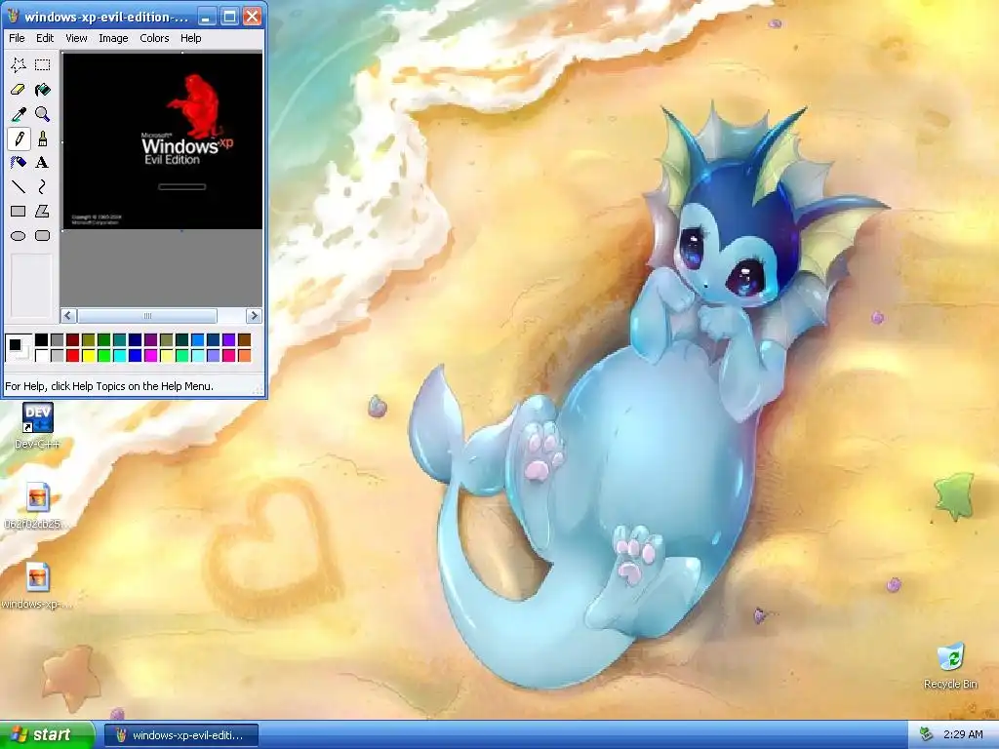
Task: Click the right scroll arrow under canvas
Action: click(254, 316)
